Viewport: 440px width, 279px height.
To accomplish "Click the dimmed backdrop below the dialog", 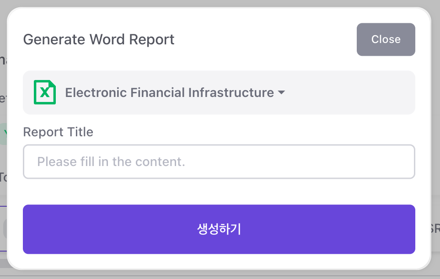I will 220,274.
